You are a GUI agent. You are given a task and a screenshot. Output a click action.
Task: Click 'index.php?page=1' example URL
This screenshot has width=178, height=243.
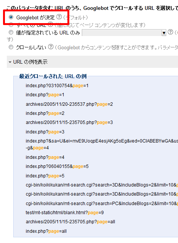coord(45,95)
